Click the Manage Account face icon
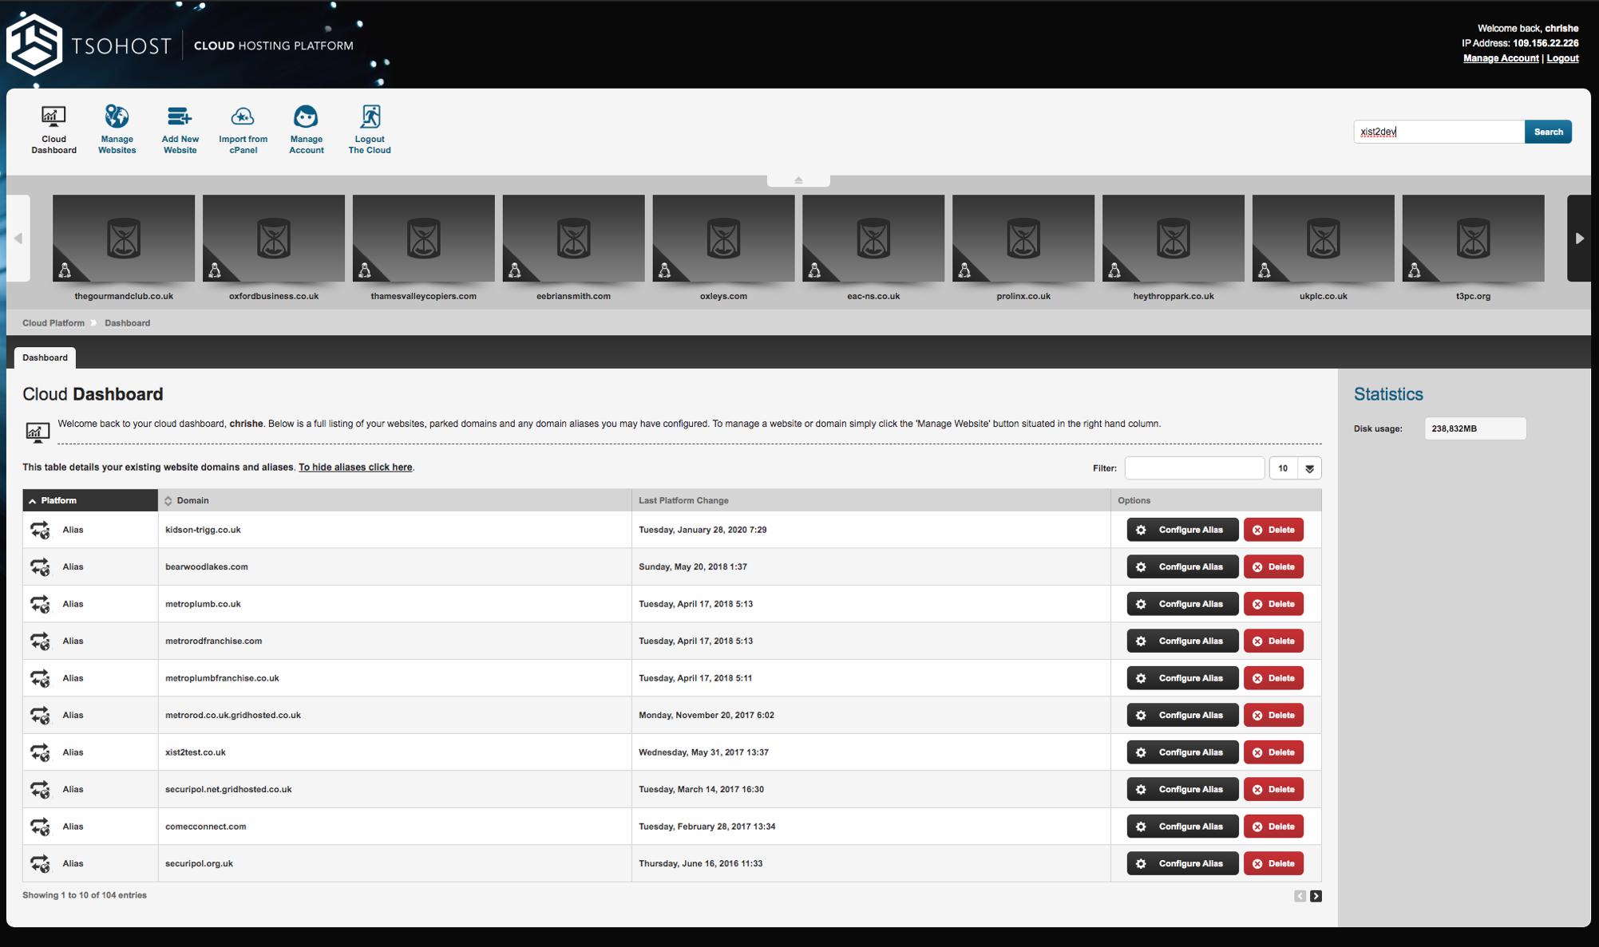The width and height of the screenshot is (1599, 947). click(x=306, y=117)
